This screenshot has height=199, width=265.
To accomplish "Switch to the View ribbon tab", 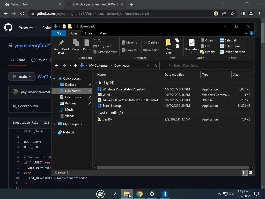I will [x=103, y=33].
